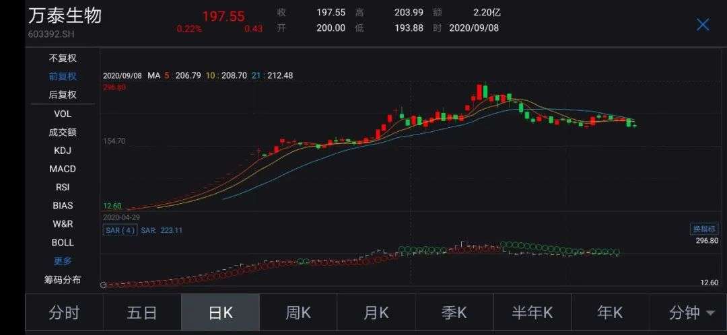The image size is (727, 335).
Task: Switch the sub-chart to MACD
Action: click(63, 169)
